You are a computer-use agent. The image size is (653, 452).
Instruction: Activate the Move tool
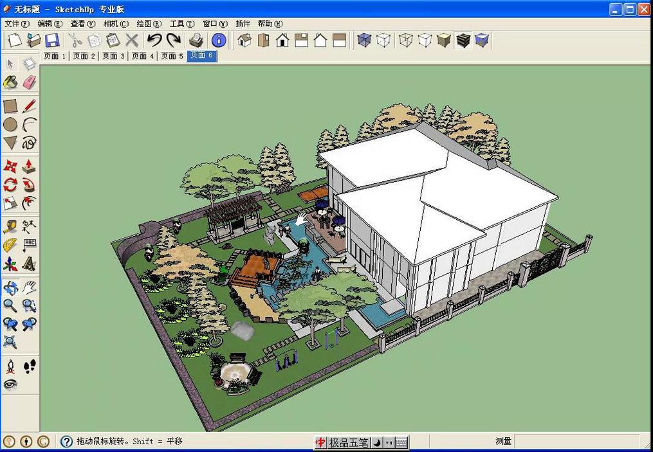pyautogui.click(x=10, y=167)
